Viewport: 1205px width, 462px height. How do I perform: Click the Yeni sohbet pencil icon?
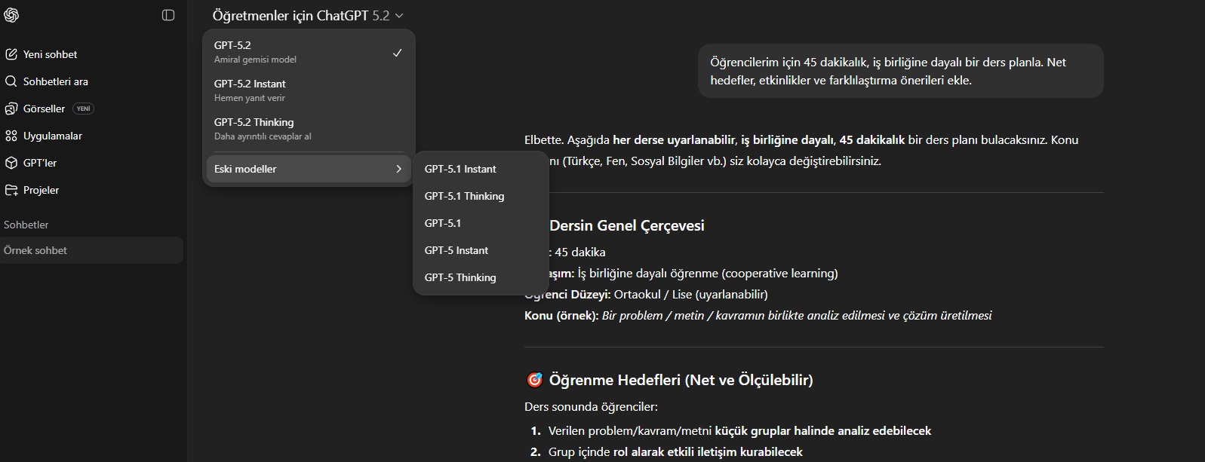11,54
